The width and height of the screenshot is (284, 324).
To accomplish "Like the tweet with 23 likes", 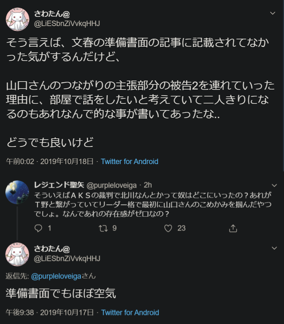I will point(168,228).
